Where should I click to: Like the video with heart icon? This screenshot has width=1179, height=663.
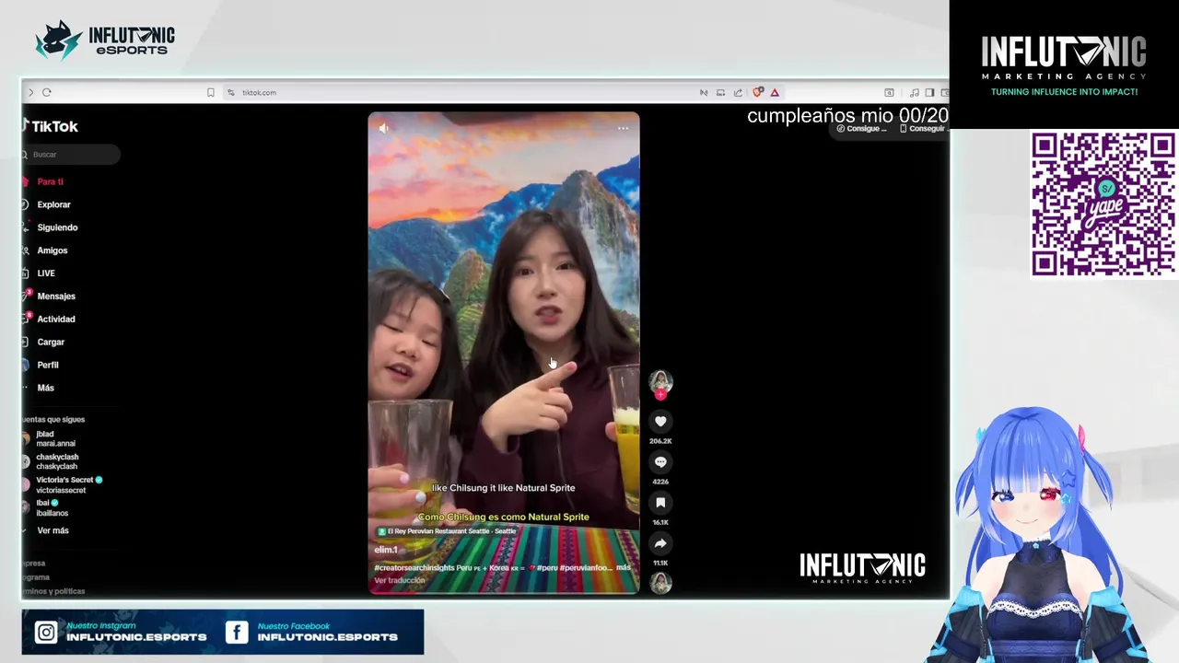click(x=660, y=421)
